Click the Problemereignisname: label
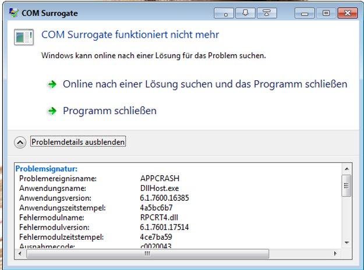This screenshot has width=364, height=270. coord(58,179)
